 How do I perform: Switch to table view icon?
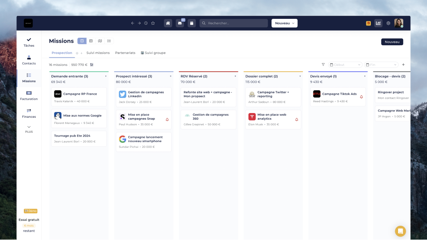tap(91, 41)
